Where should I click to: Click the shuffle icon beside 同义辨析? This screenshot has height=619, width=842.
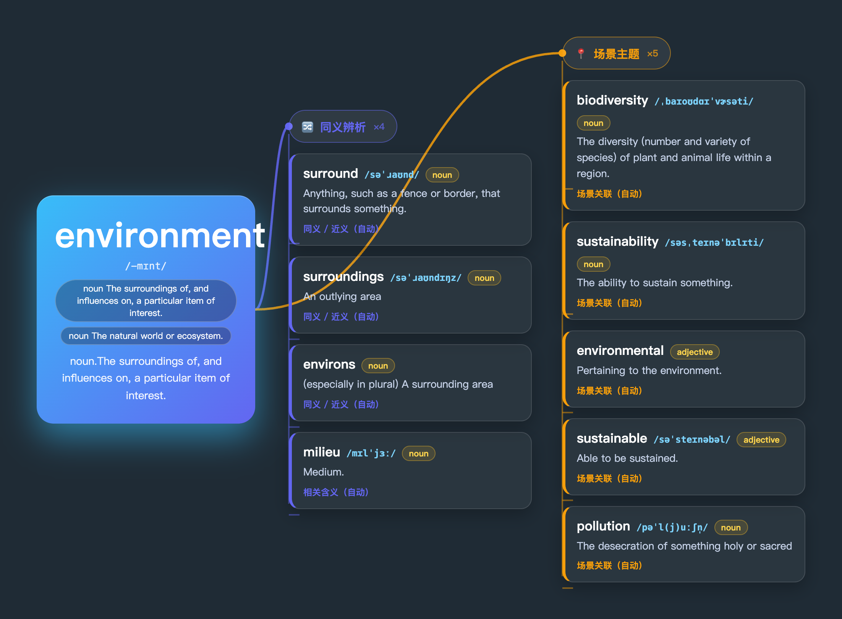click(308, 127)
